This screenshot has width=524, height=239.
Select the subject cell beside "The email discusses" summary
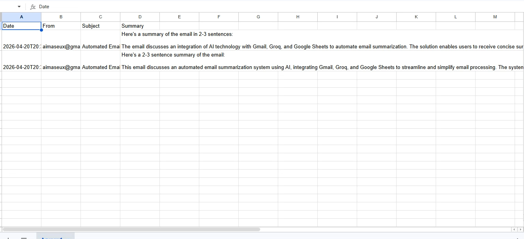100,40
